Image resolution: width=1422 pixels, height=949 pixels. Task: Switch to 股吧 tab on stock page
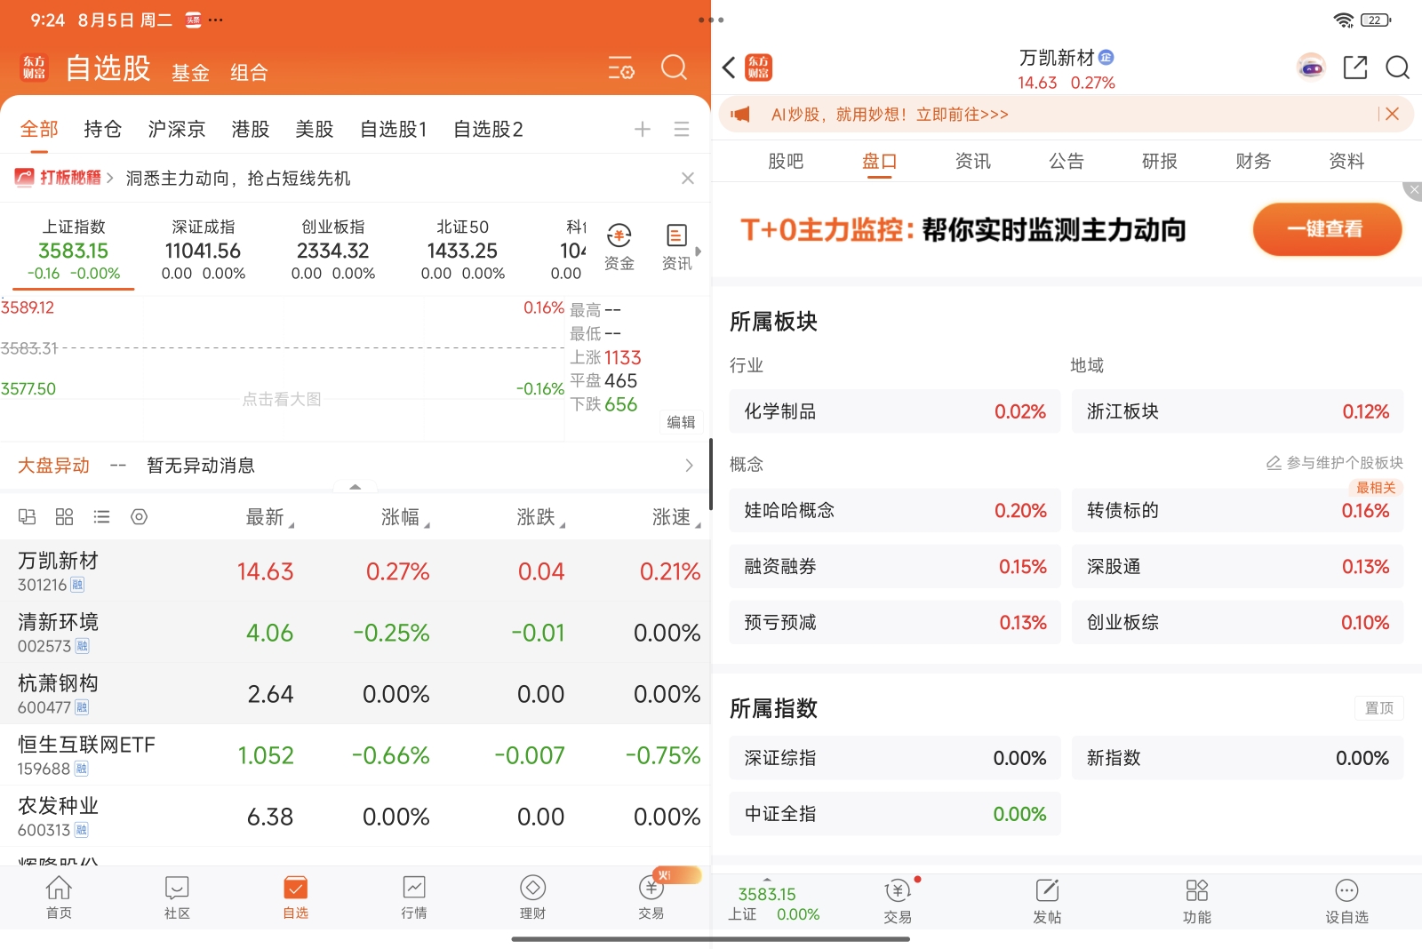tap(786, 161)
